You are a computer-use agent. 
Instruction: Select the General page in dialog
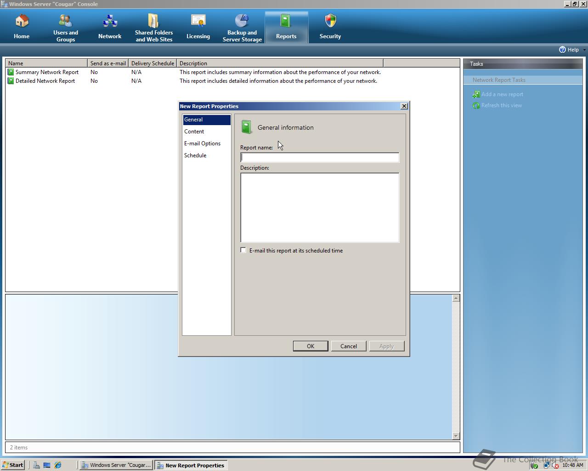[207, 120]
